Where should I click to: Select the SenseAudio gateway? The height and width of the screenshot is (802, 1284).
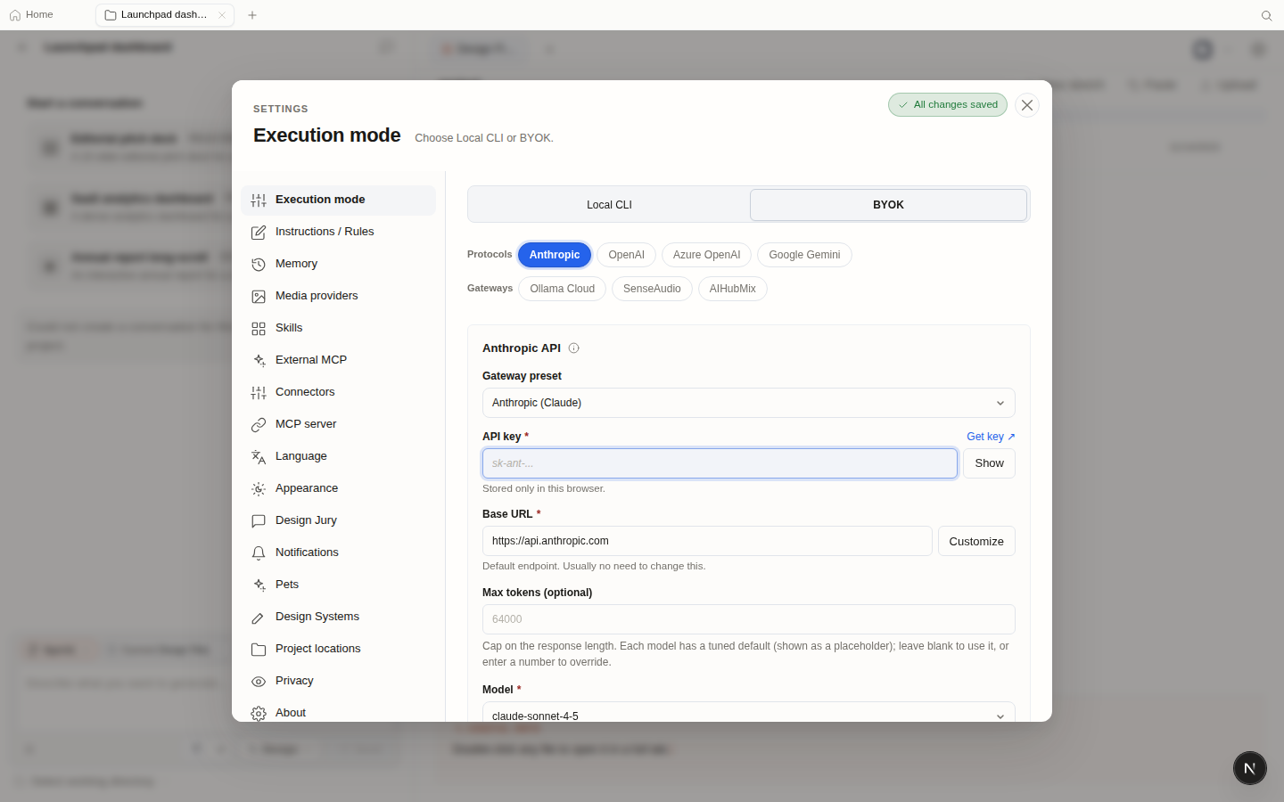coord(652,289)
